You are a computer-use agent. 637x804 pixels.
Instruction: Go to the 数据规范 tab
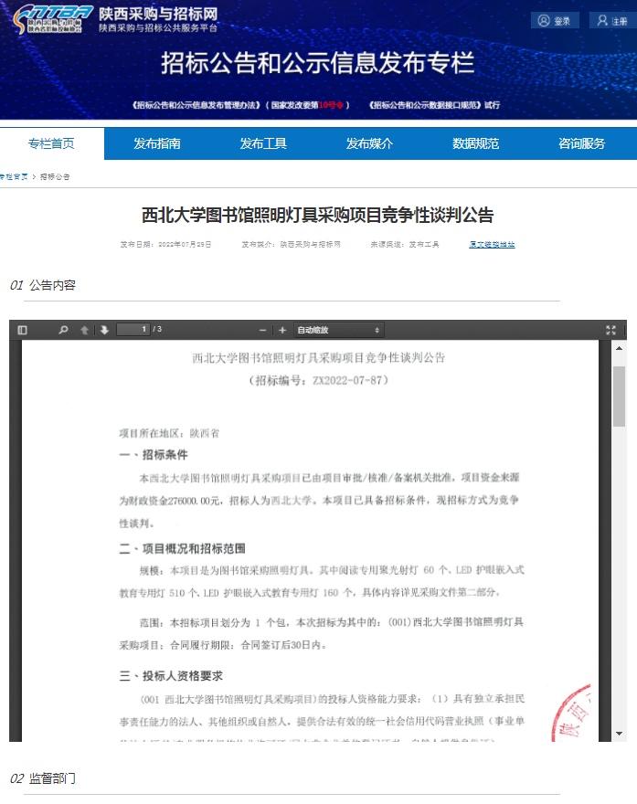point(475,143)
